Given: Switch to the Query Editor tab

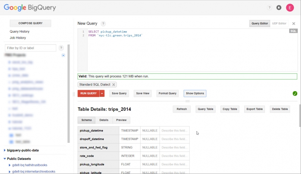Looking at the screenshot, I should [260, 23].
